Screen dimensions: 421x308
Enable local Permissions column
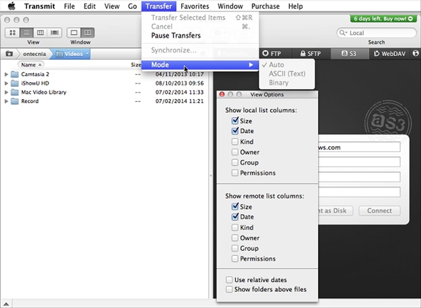[235, 173]
